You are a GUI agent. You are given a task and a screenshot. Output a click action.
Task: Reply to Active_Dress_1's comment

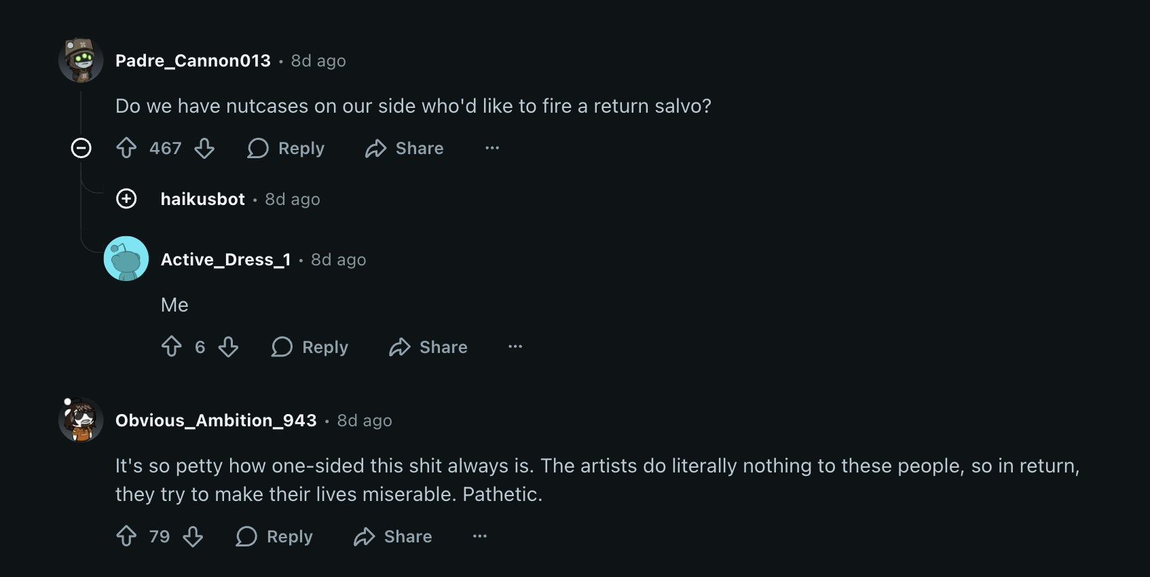(310, 347)
